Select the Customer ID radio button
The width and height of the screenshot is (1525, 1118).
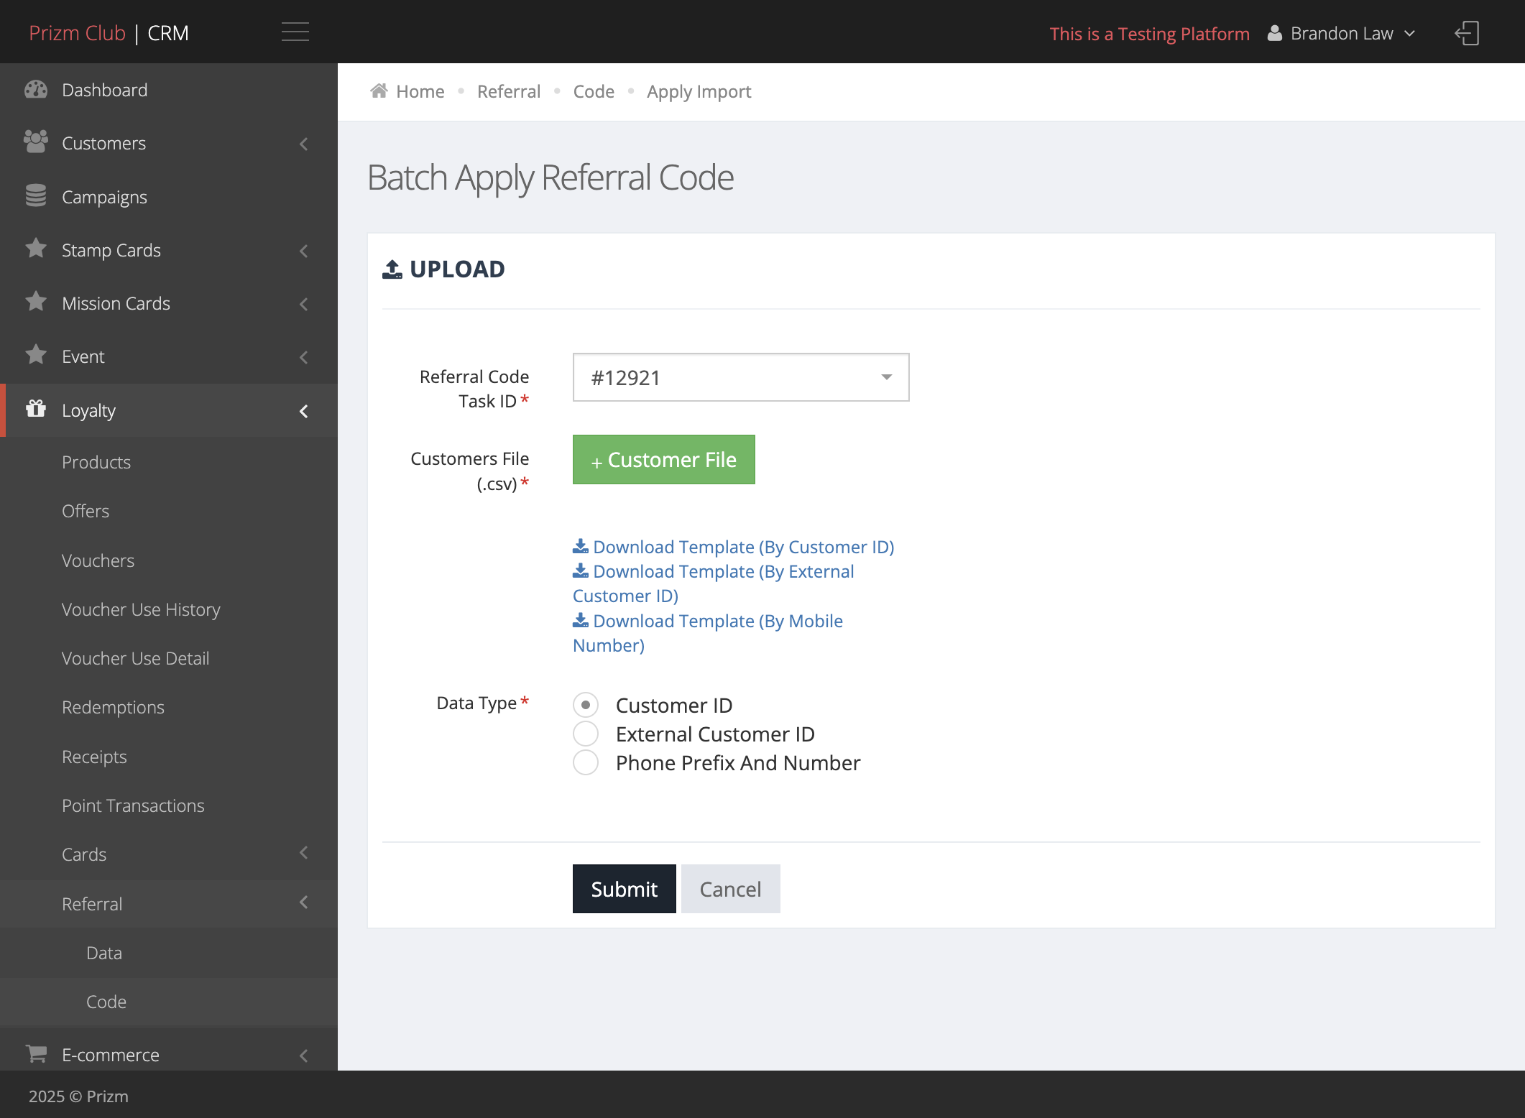point(586,705)
